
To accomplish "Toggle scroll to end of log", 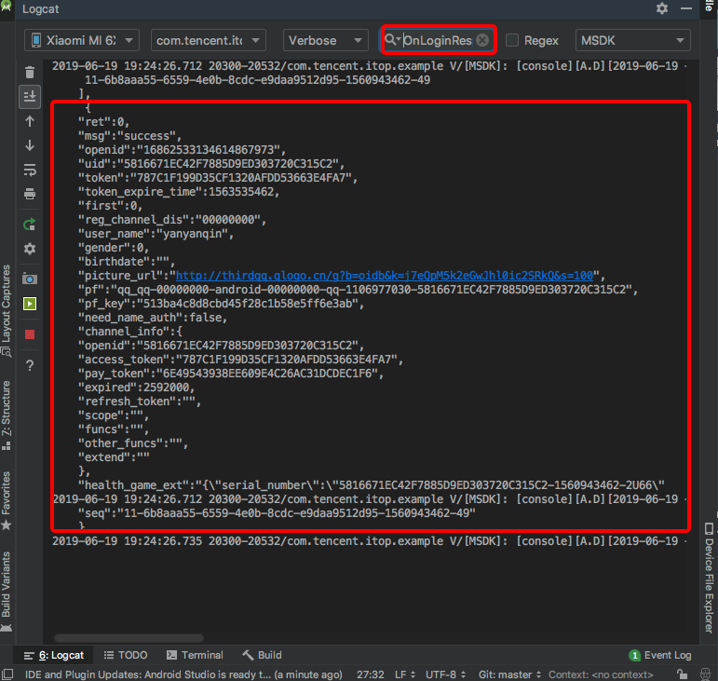I will (30, 97).
